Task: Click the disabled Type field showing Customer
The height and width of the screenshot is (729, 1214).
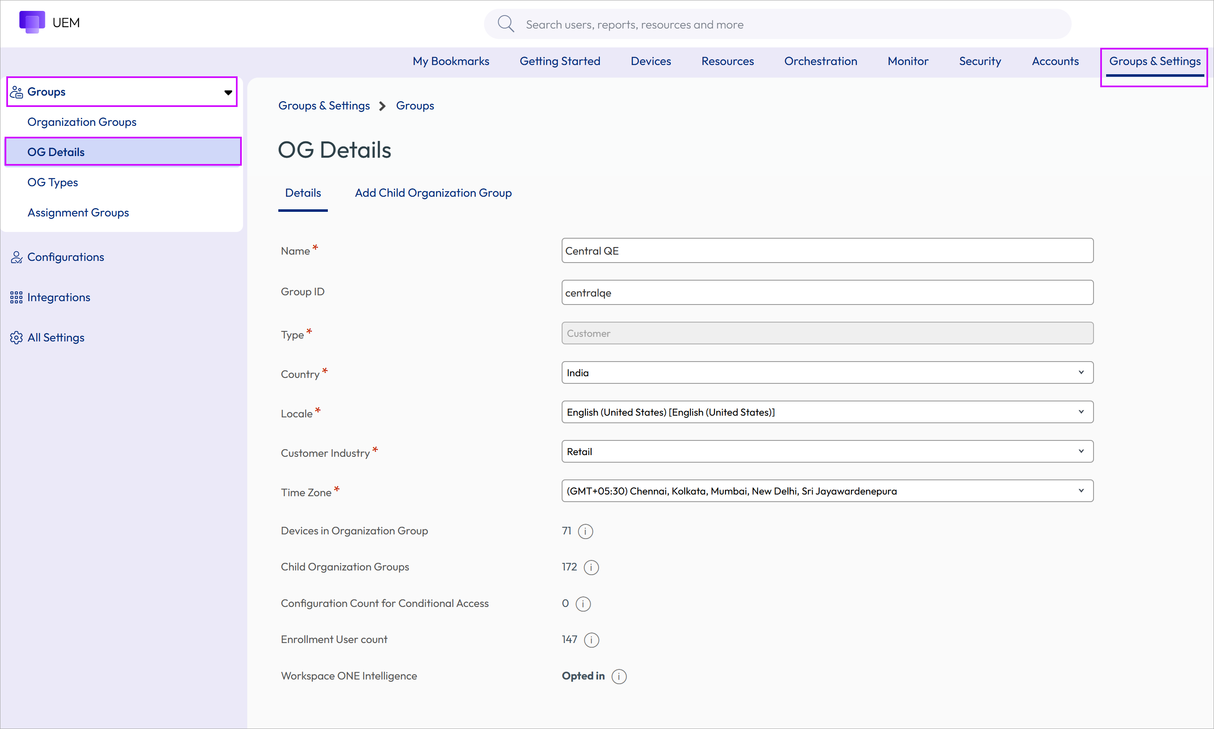Action: click(x=827, y=333)
